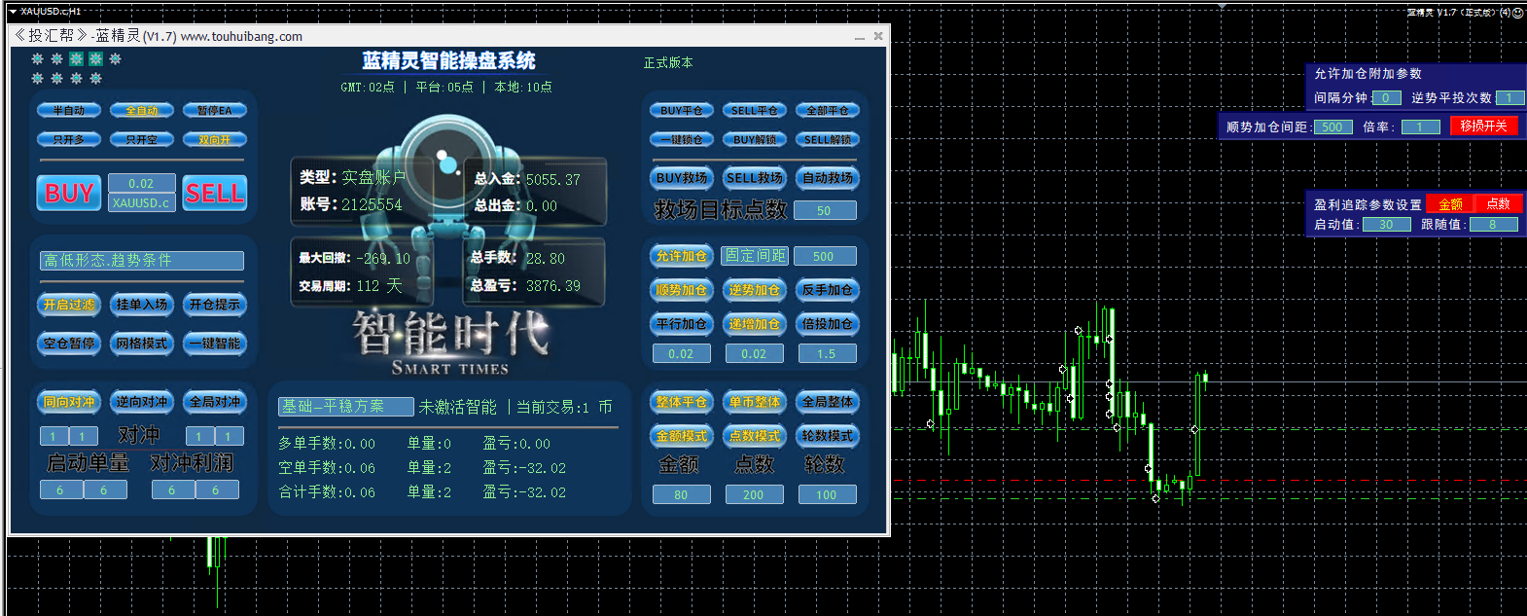This screenshot has height=616, width=1527.
Task: Click the third gear icon in top row
Action: (x=76, y=59)
